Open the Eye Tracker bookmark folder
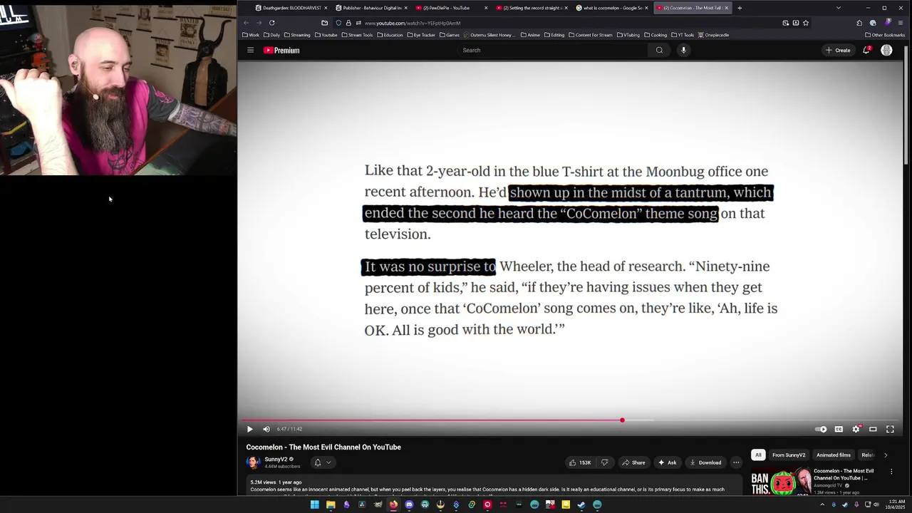This screenshot has height=513, width=912. pos(420,35)
